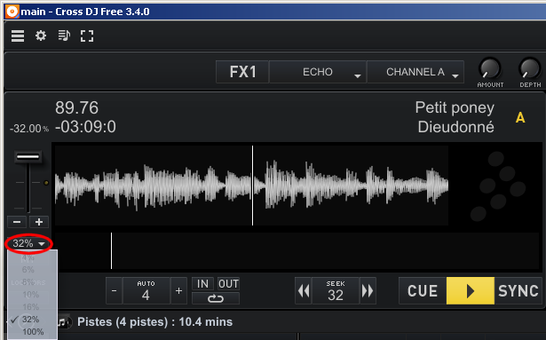Open the CHANNEL A routing dropdown
Screen dimensions: 546x340
tap(415, 72)
